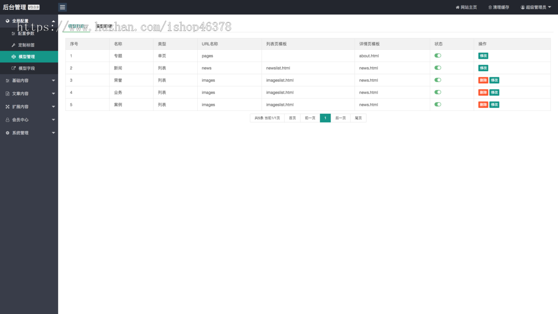Open 定制标签 wrench icon item

point(29,45)
